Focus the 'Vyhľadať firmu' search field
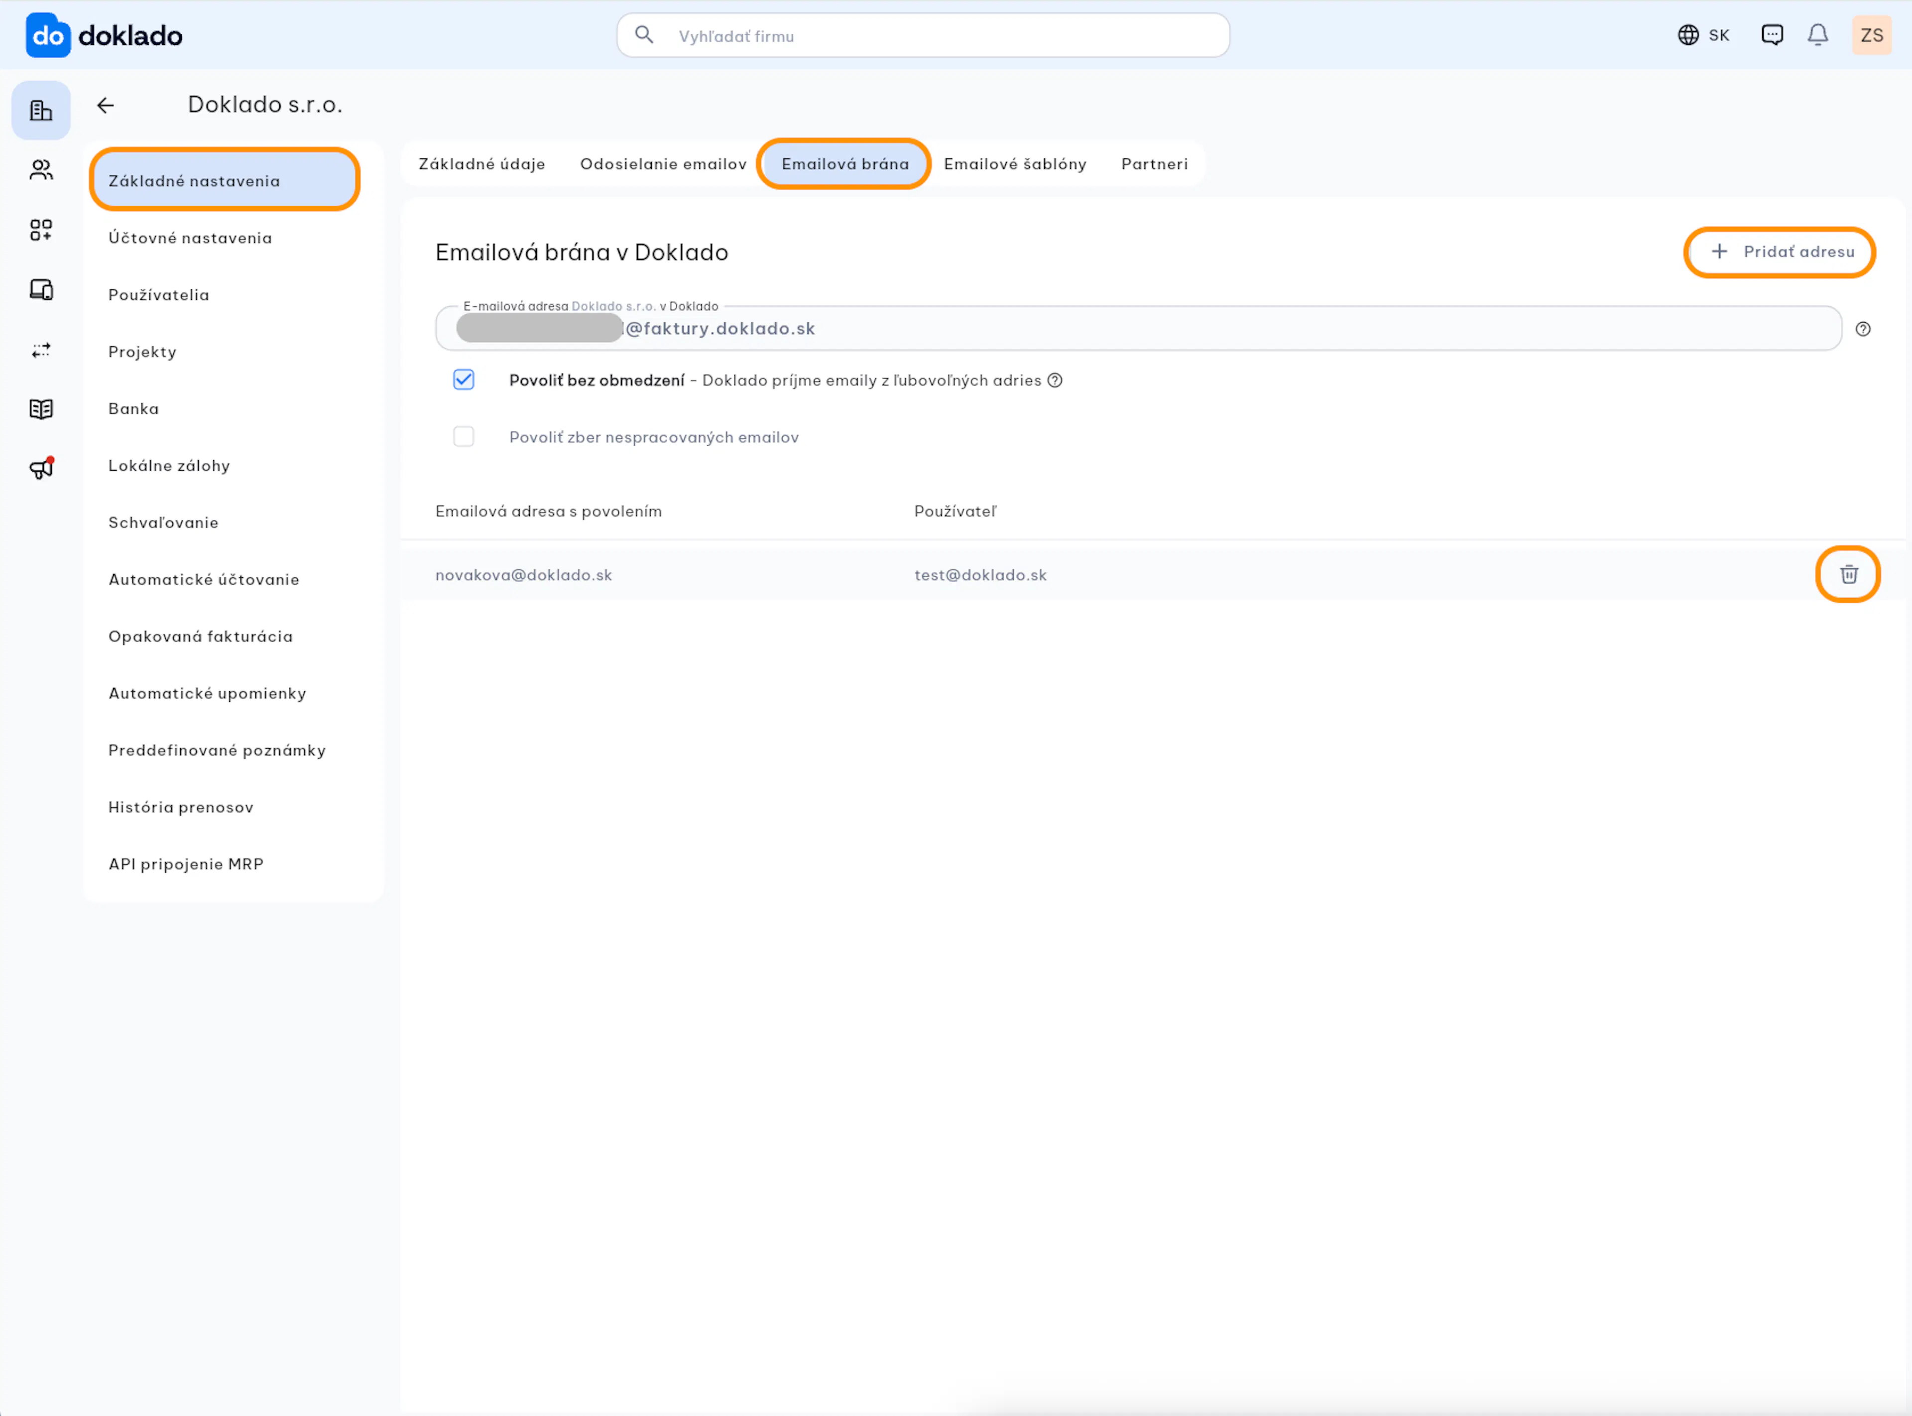Screen dimensions: 1912x1416 point(923,35)
